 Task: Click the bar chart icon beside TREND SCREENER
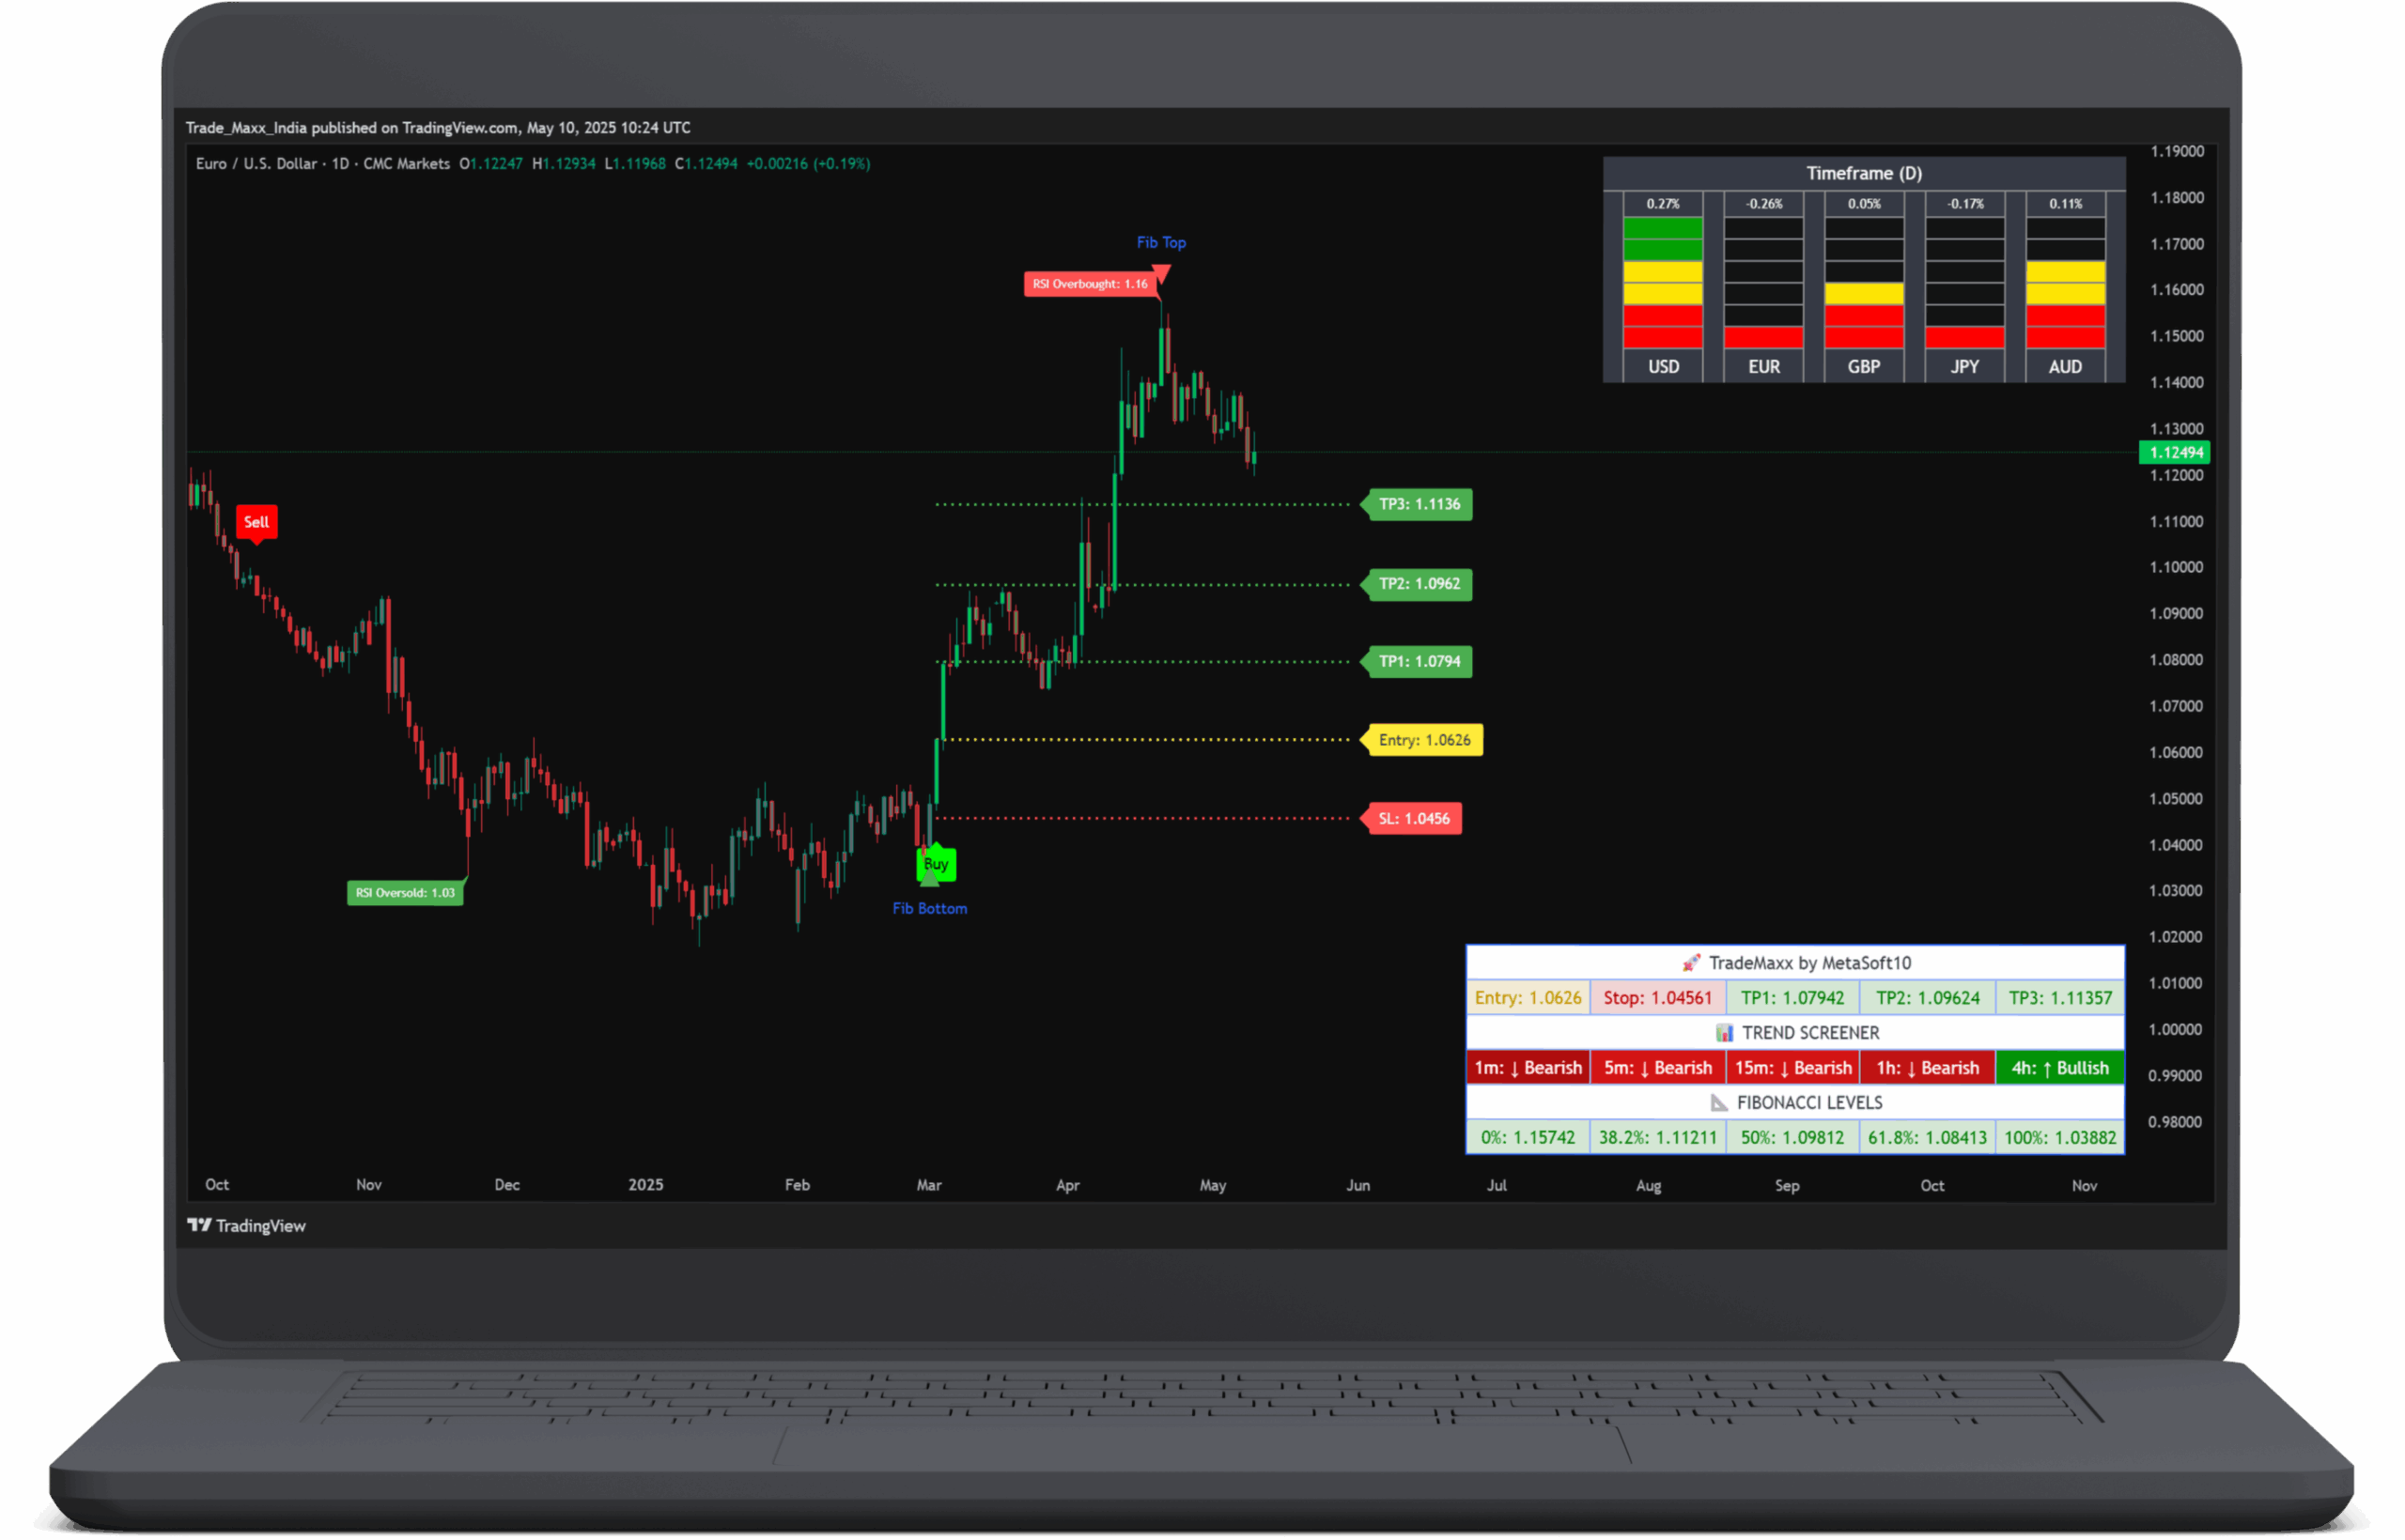1724,1033
